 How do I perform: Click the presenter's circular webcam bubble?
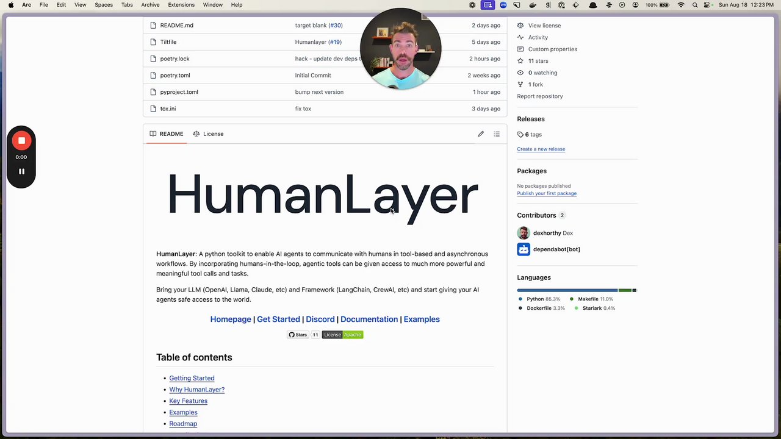[x=401, y=49]
